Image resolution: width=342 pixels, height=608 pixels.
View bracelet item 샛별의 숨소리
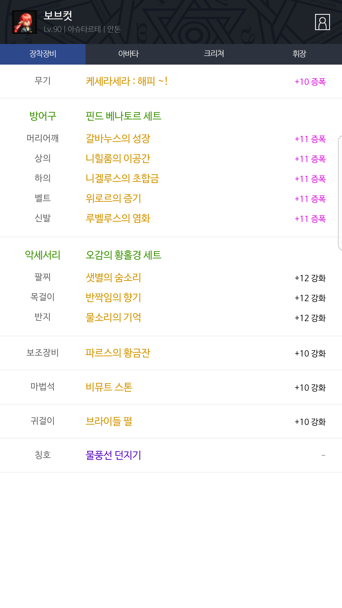(x=113, y=277)
